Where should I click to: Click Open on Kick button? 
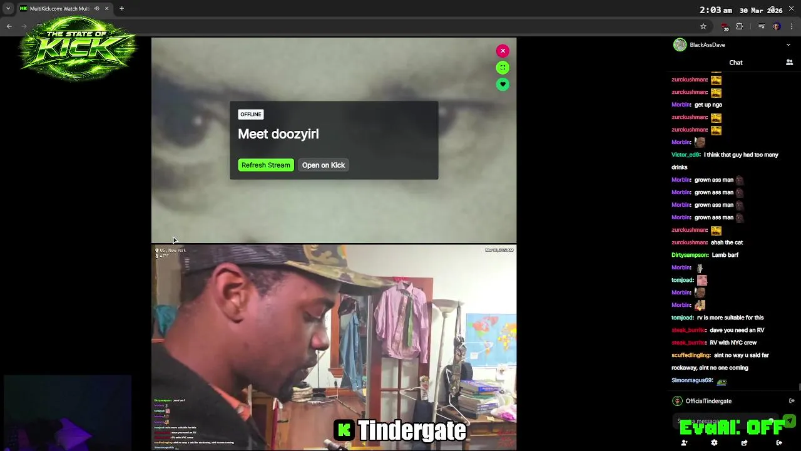[324, 165]
